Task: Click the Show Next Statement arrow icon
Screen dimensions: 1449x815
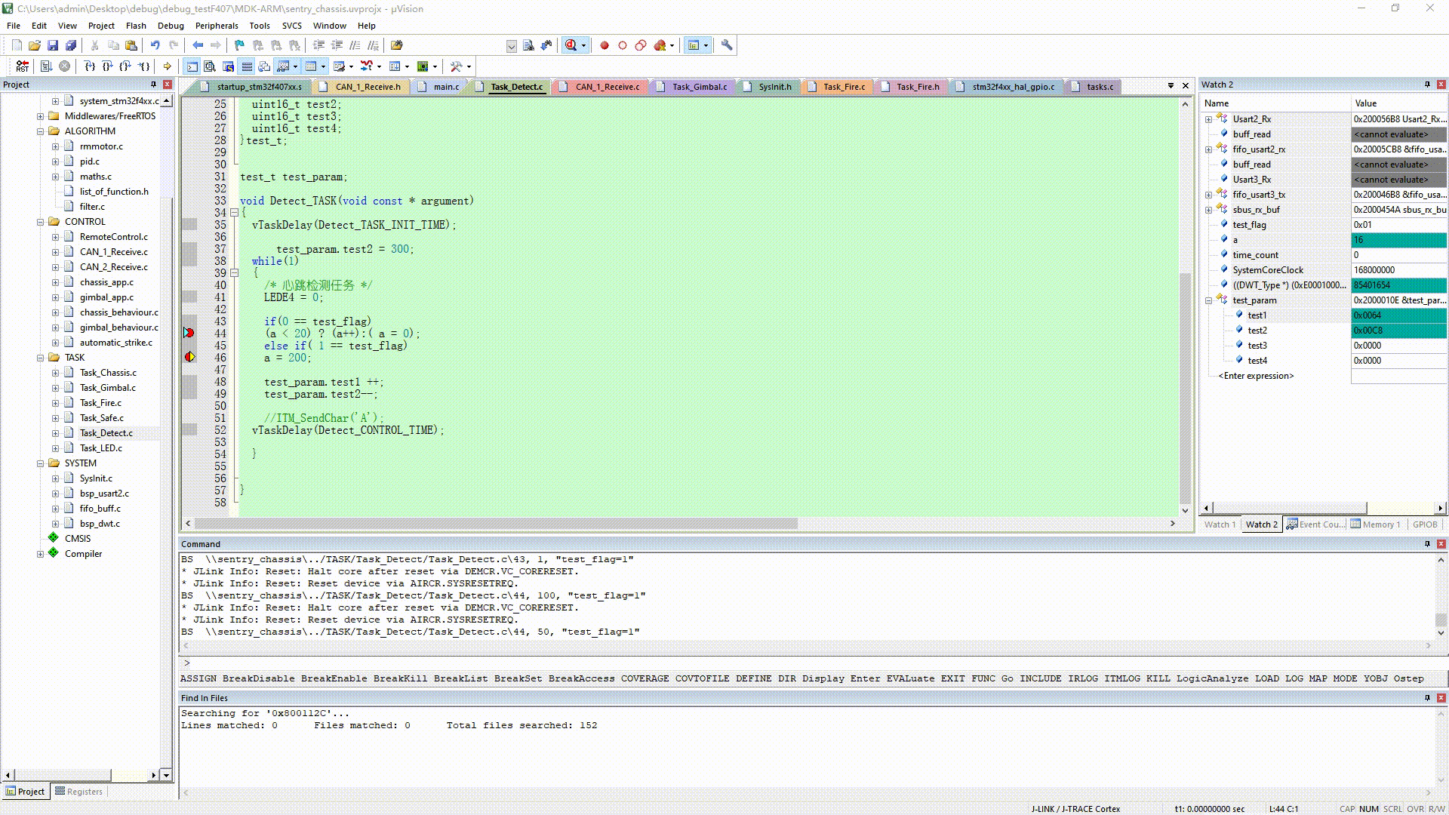Action: coord(167,66)
